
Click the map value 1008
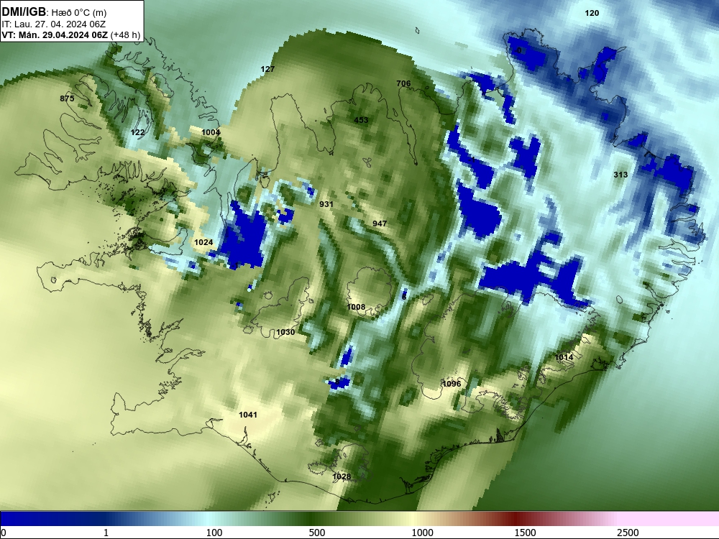(x=357, y=307)
